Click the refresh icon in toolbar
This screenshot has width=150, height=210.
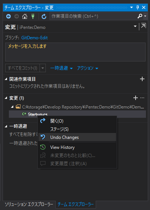click(44, 16)
